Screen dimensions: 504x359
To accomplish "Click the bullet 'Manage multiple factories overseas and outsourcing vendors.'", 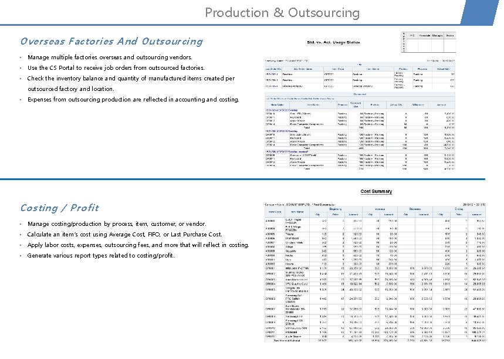I will tap(110, 57).
